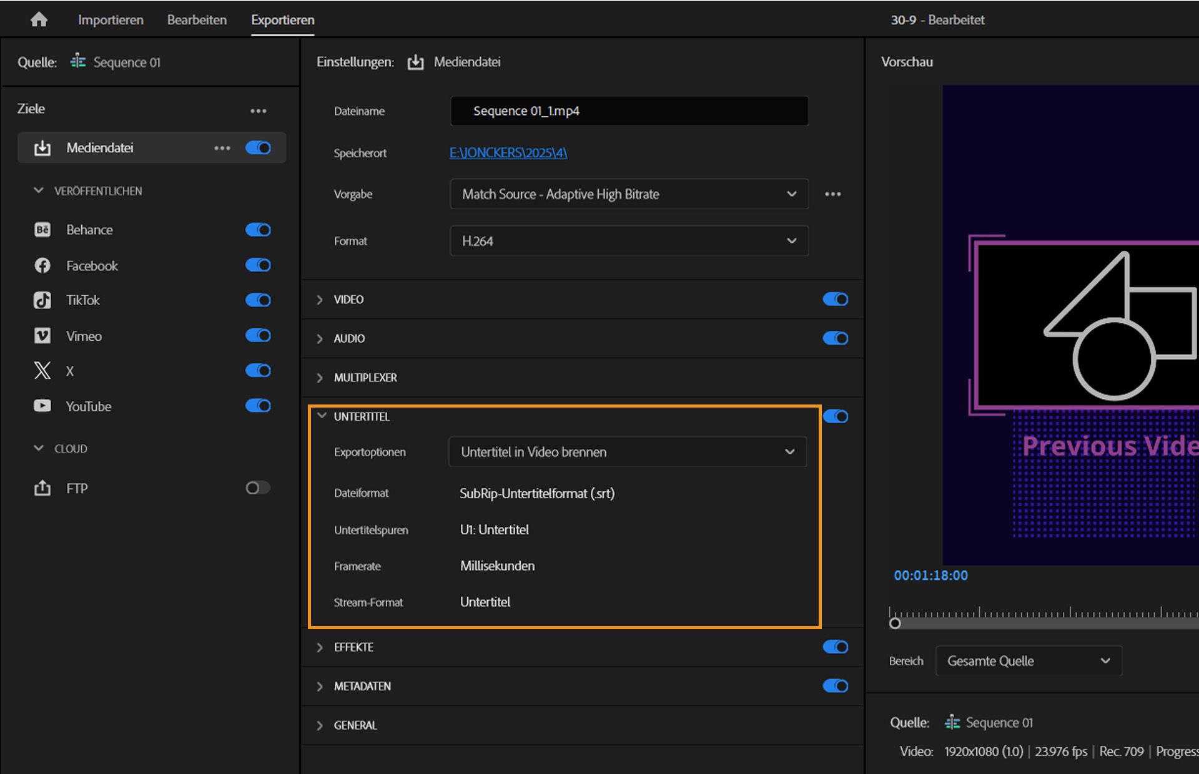1199x774 pixels.
Task: Open the Vorgabe preset dropdown
Action: (628, 194)
